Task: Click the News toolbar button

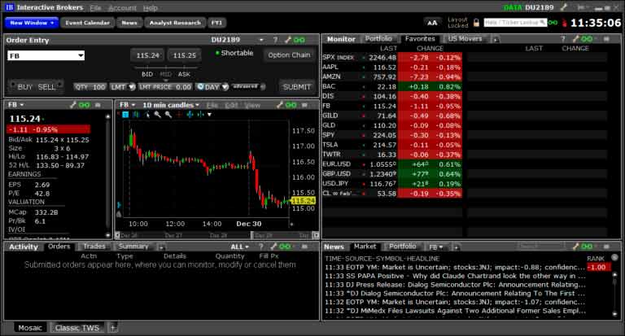Action: tap(129, 23)
